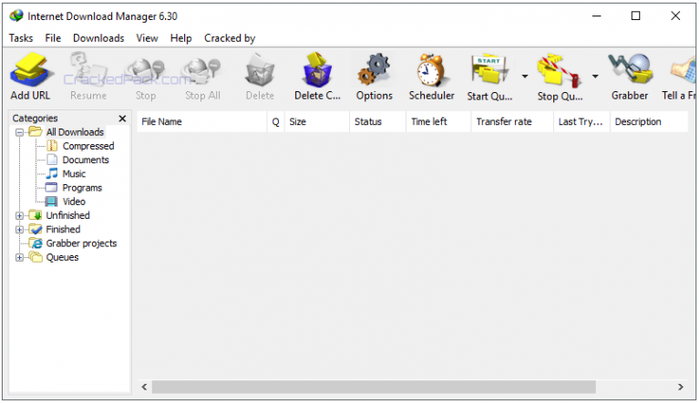The image size is (700, 403).
Task: Click the horizontal scrollbar thumb
Action: coord(374,387)
